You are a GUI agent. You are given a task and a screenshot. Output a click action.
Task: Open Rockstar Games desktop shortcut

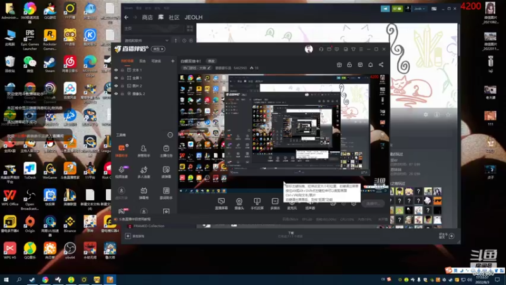click(50, 40)
